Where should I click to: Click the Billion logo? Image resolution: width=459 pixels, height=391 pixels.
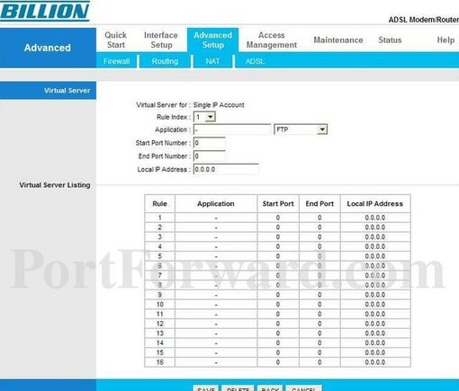(44, 12)
